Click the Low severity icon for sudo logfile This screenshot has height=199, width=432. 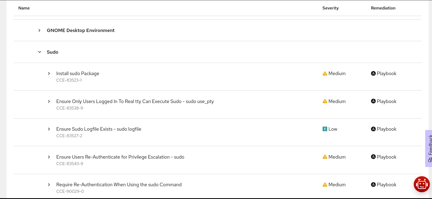pyautogui.click(x=325, y=129)
